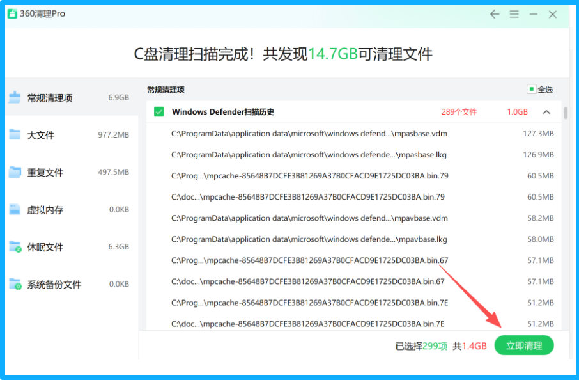This screenshot has width=579, height=380.
Task: Minimize the 360清理Pro window
Action: [x=533, y=15]
